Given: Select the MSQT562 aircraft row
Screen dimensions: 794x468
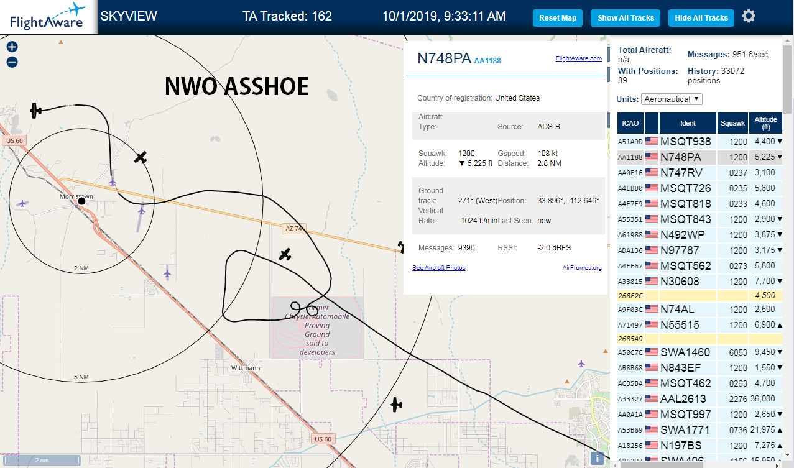Looking at the screenshot, I should pyautogui.click(x=700, y=266).
